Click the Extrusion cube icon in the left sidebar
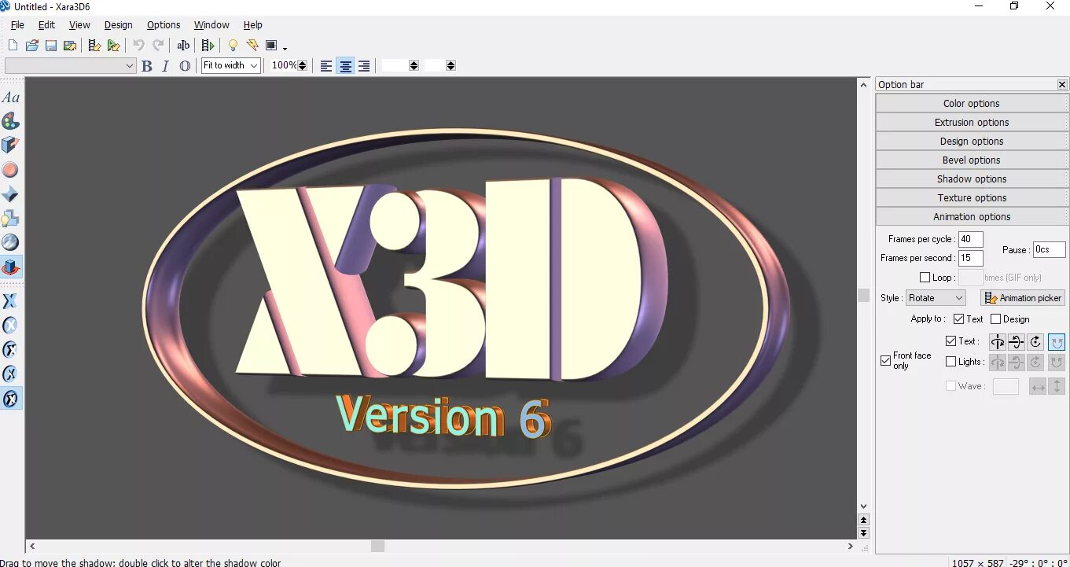Viewport: 1070px width, 567px height. [x=10, y=145]
